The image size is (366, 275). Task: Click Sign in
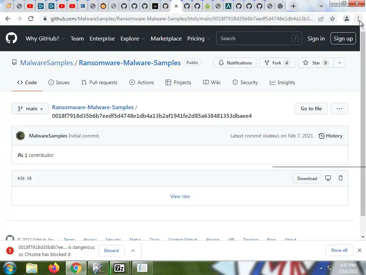pyautogui.click(x=316, y=39)
